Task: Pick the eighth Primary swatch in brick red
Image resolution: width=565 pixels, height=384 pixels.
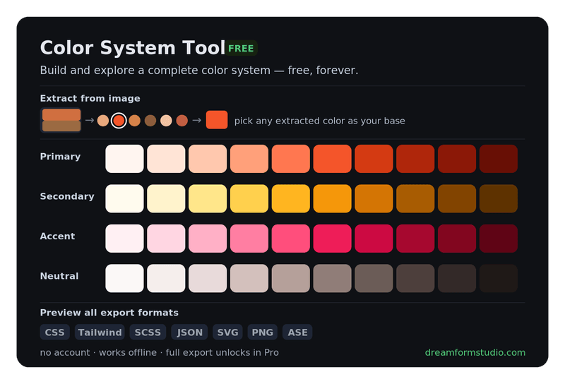Action: [415, 159]
